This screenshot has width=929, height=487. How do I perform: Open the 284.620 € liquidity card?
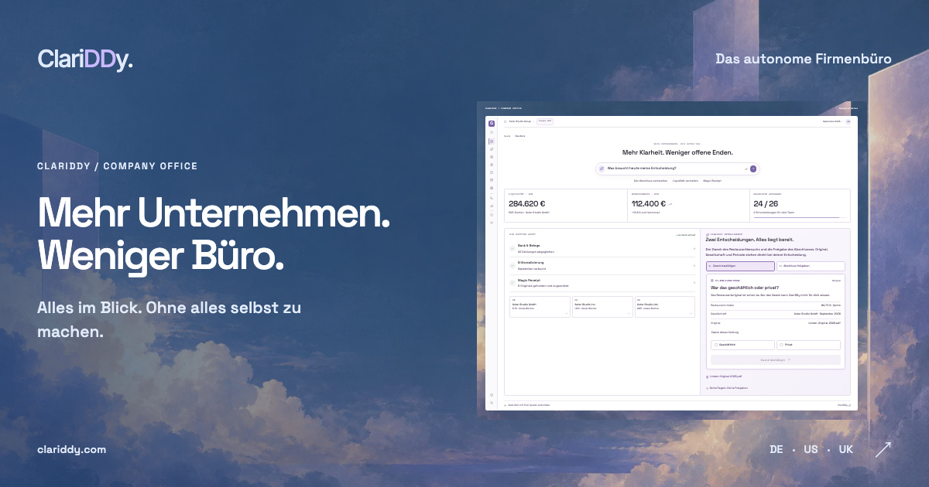click(x=566, y=206)
